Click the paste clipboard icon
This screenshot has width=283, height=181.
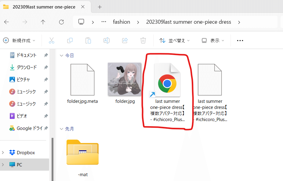[x=88, y=40]
